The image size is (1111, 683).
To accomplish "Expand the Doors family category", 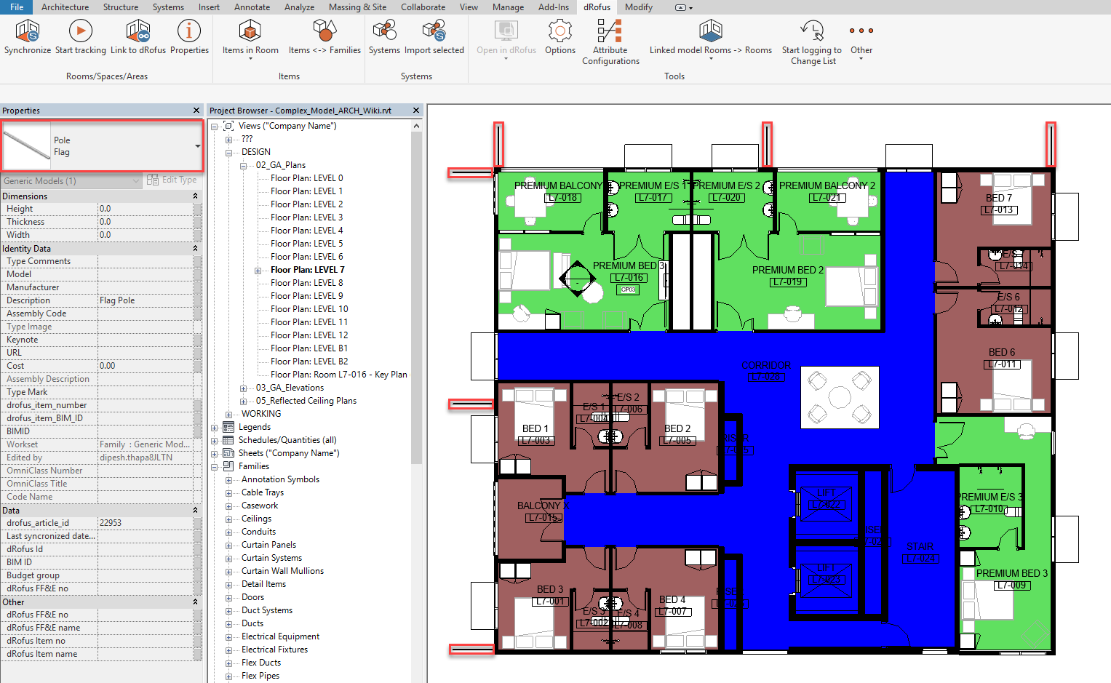I will click(228, 597).
